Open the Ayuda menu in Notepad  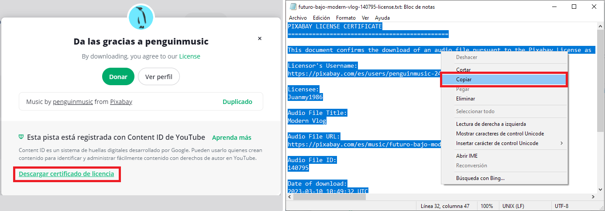pos(382,18)
